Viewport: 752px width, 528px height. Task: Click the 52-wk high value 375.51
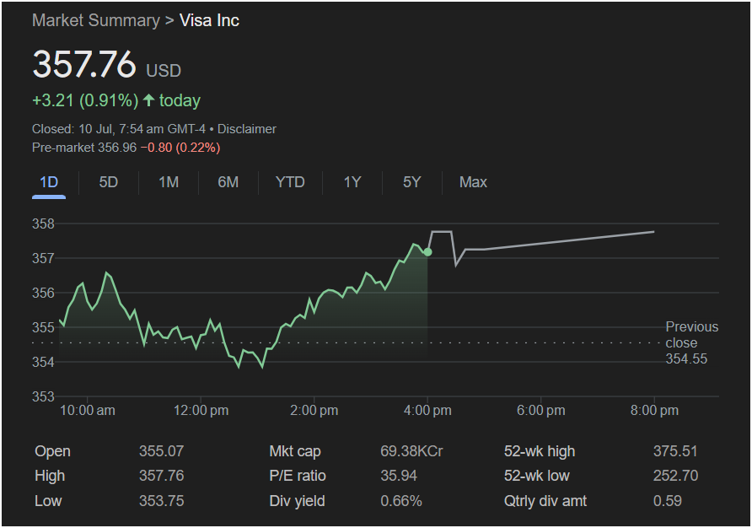(x=674, y=451)
